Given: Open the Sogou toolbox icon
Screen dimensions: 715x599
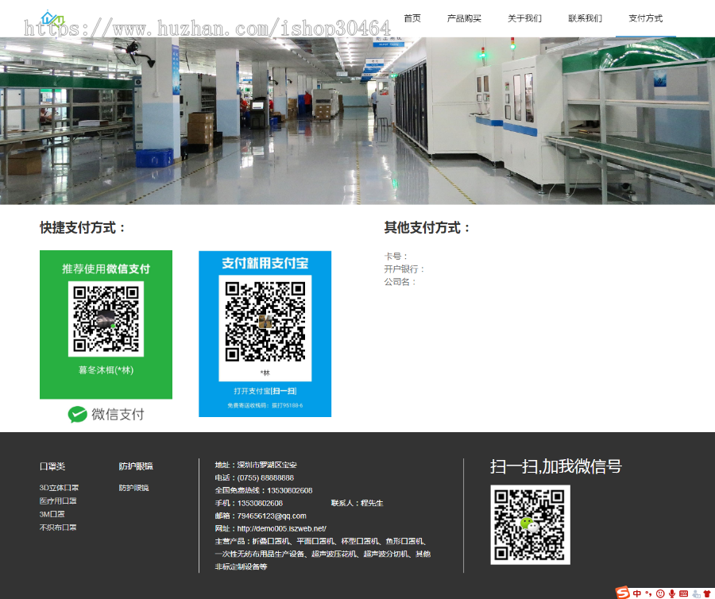Looking at the screenshot, I should (696, 593).
